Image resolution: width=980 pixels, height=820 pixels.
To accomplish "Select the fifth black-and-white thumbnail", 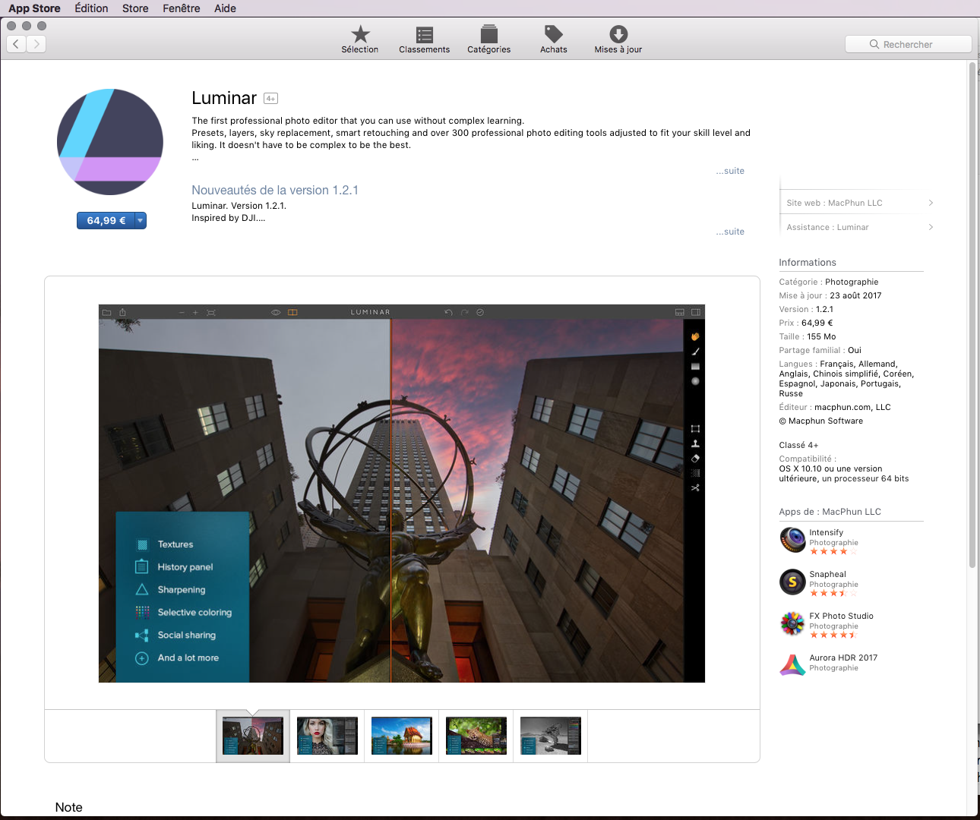I will (551, 736).
